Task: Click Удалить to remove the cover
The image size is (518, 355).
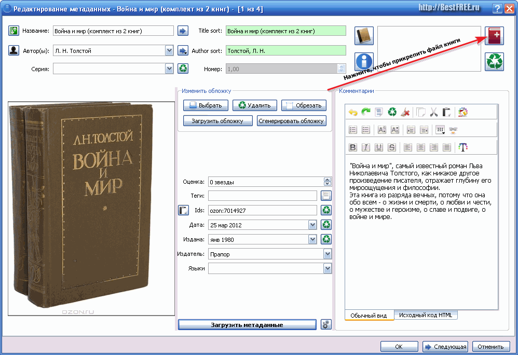Action: (x=255, y=105)
